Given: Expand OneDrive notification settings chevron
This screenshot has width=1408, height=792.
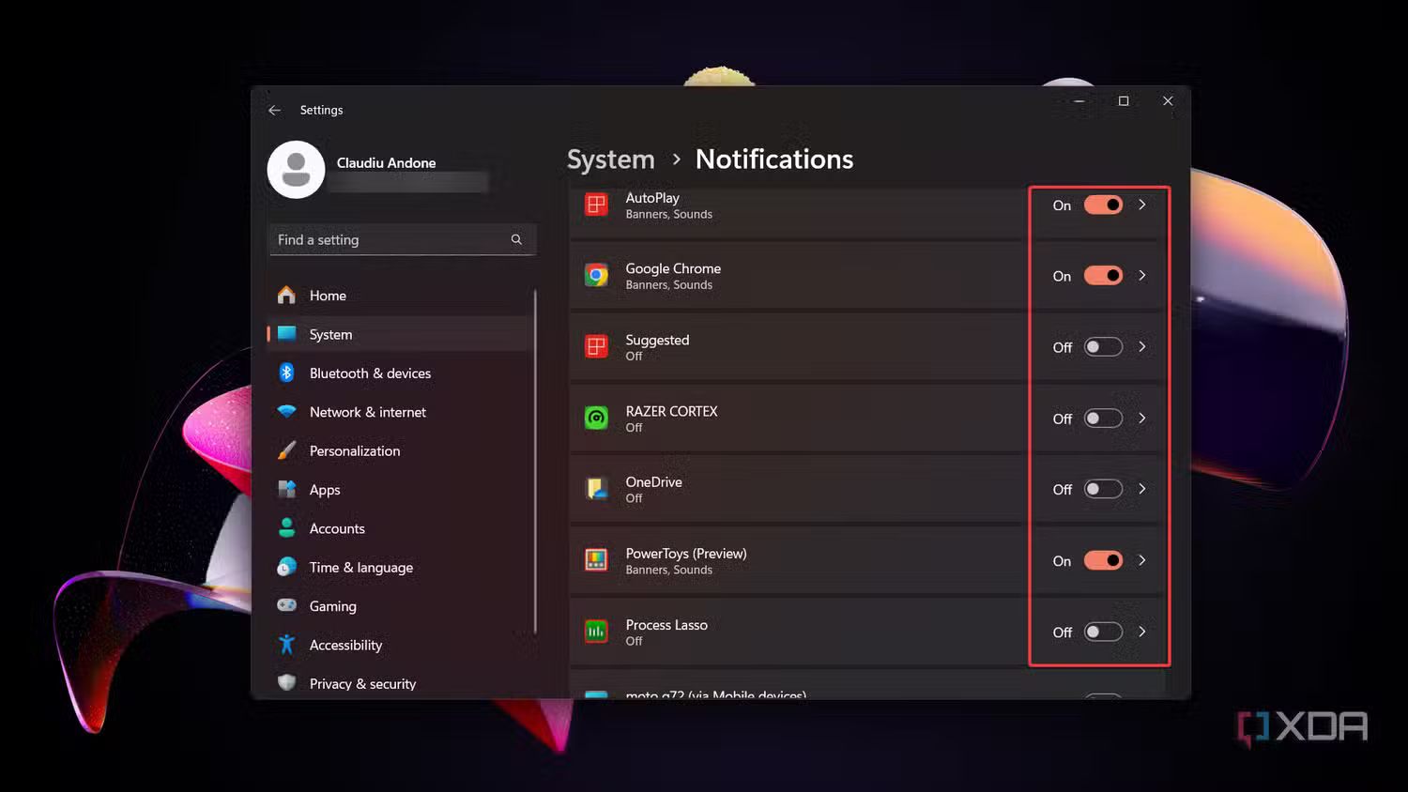Looking at the screenshot, I should click(x=1142, y=488).
